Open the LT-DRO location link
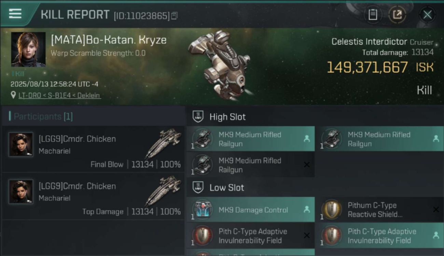 (x=60, y=96)
